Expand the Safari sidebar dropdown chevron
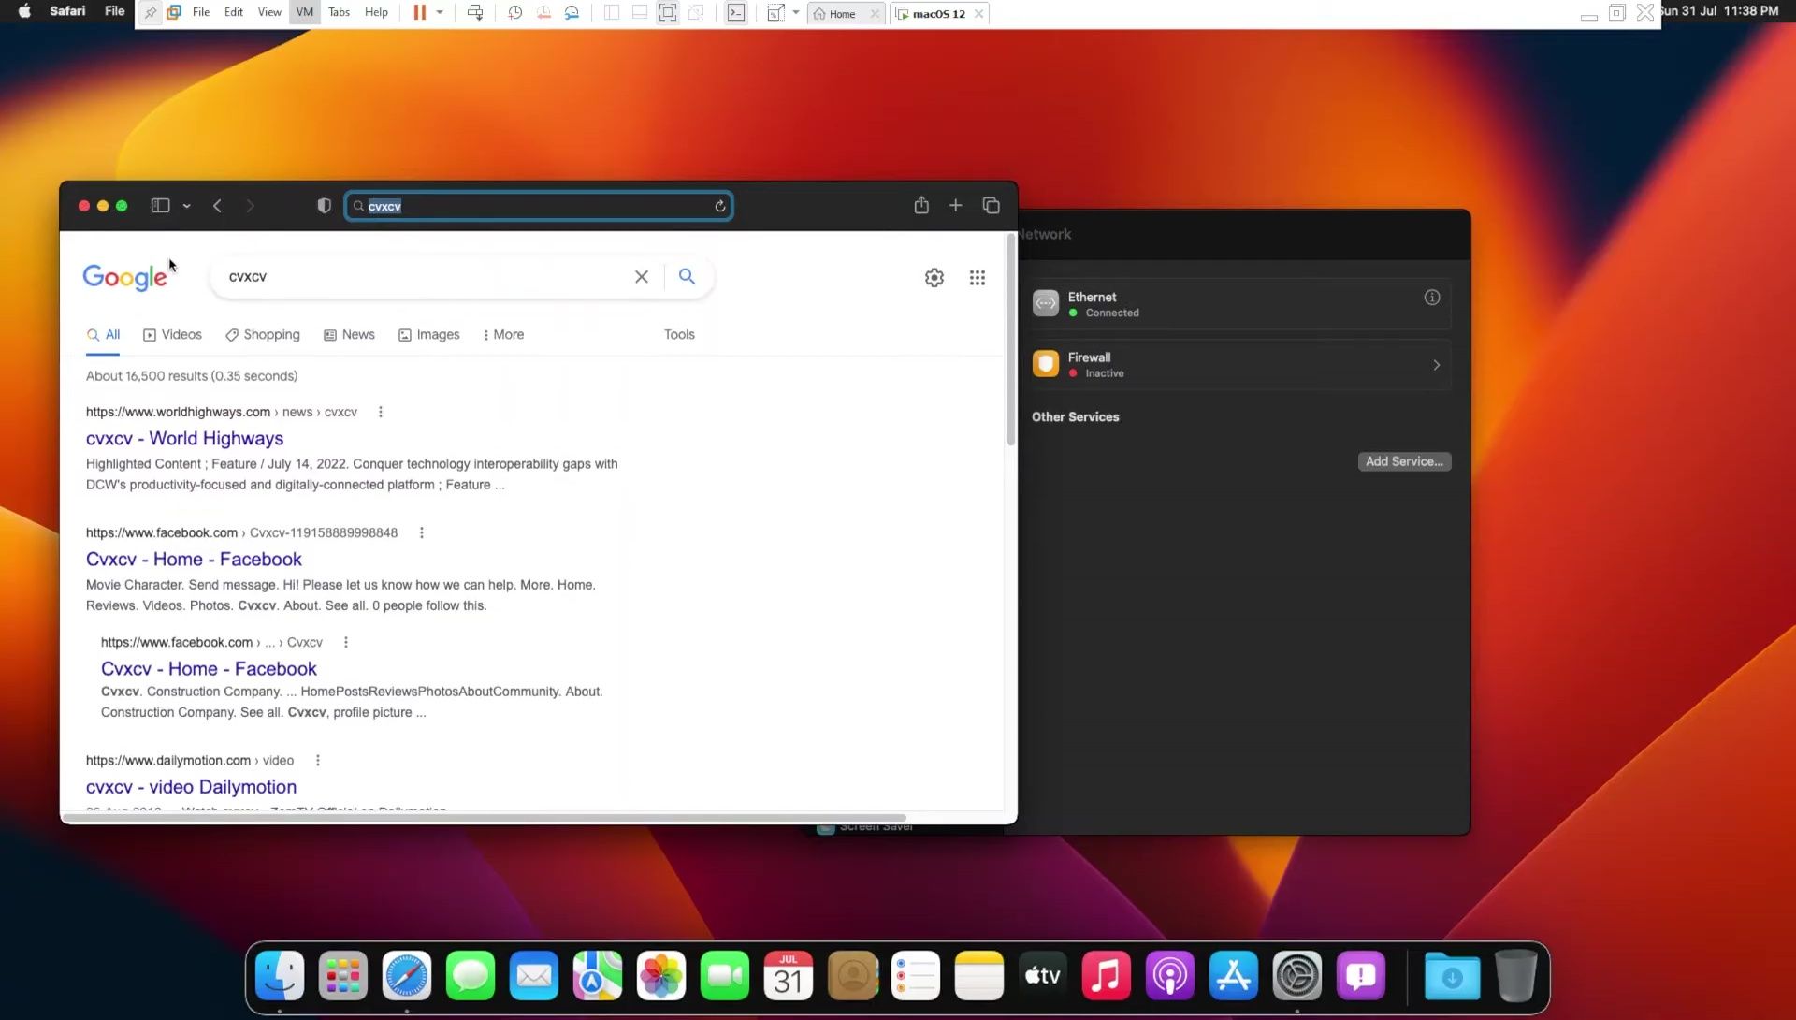Image resolution: width=1796 pixels, height=1020 pixels. 186,206
